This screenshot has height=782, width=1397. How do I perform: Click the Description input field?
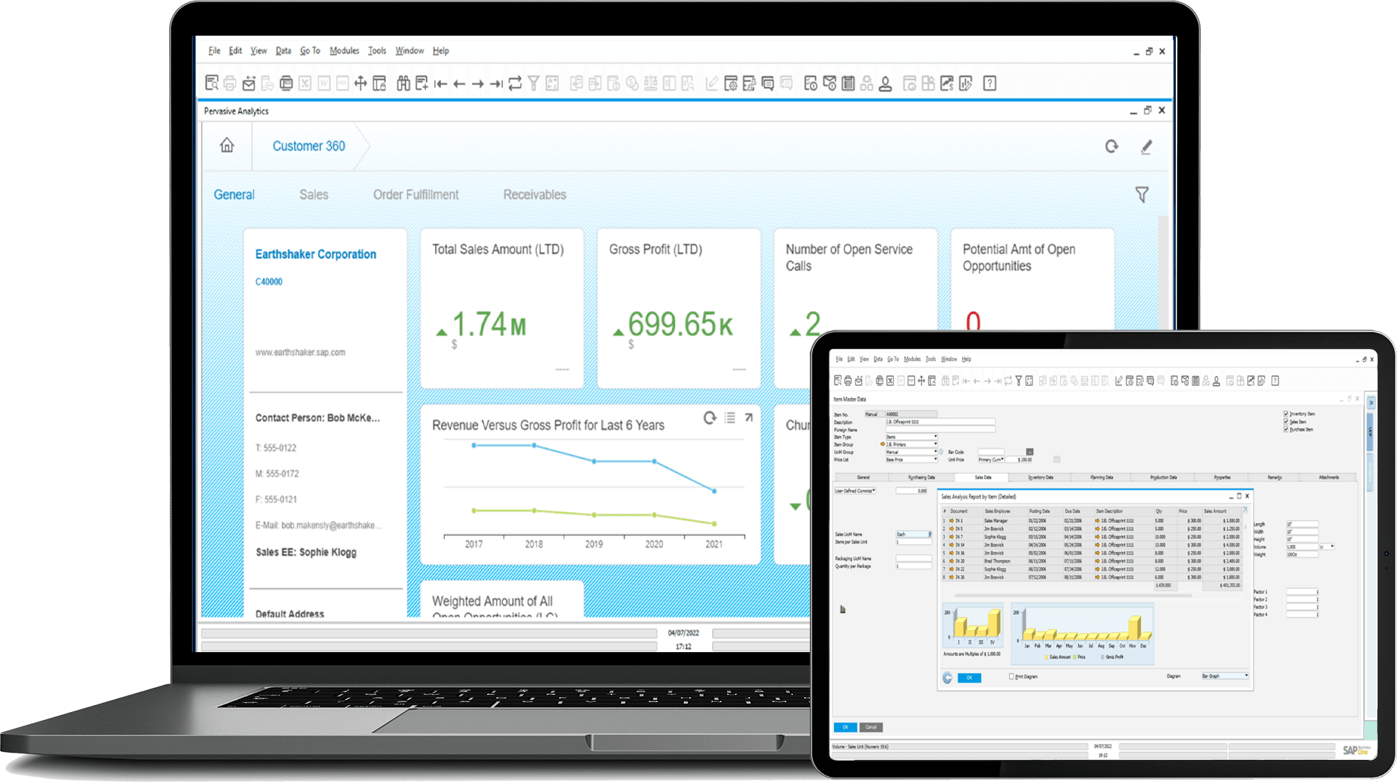coord(940,422)
